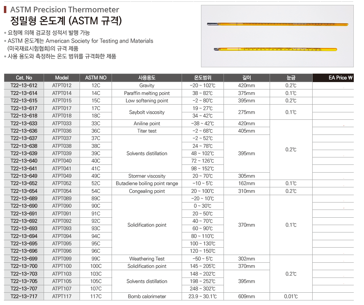Click temperature range '-10 ~ 5℃'
The image size is (364, 305).
coord(203,183)
